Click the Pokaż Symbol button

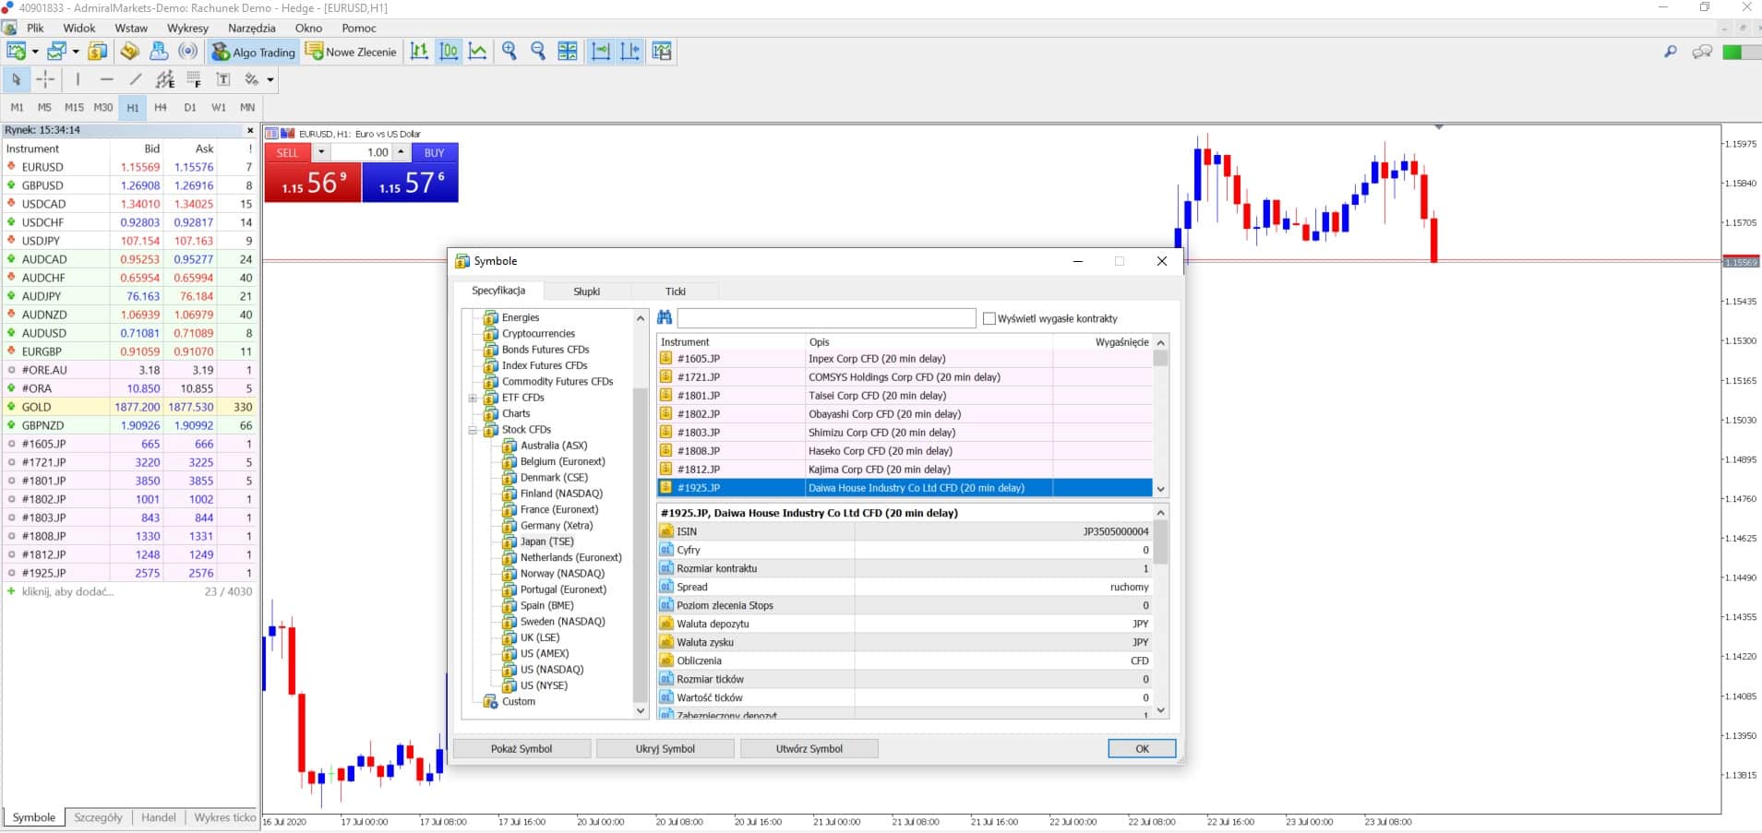521,749
